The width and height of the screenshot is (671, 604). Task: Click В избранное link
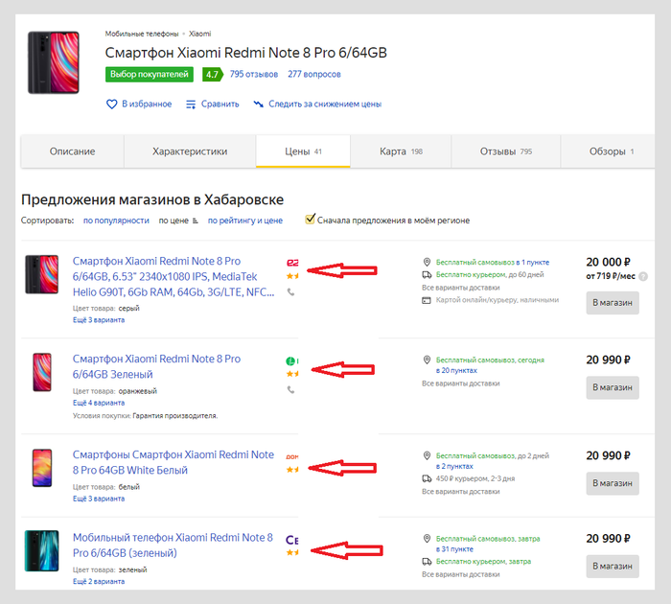coord(147,104)
